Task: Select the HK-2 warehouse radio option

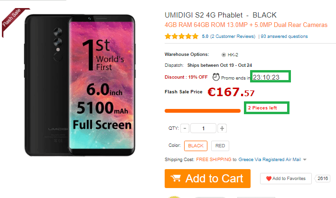Action: pos(224,54)
